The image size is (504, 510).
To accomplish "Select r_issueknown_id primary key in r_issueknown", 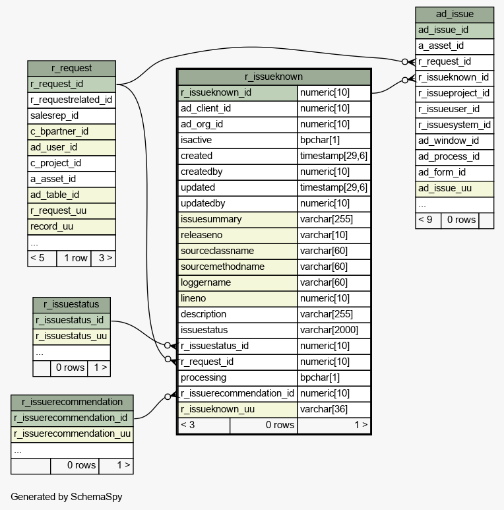I will 237,93.
